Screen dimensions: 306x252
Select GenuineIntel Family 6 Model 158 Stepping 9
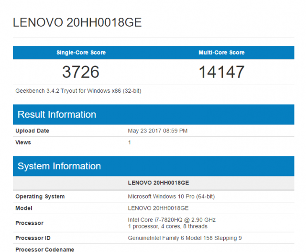point(185,238)
